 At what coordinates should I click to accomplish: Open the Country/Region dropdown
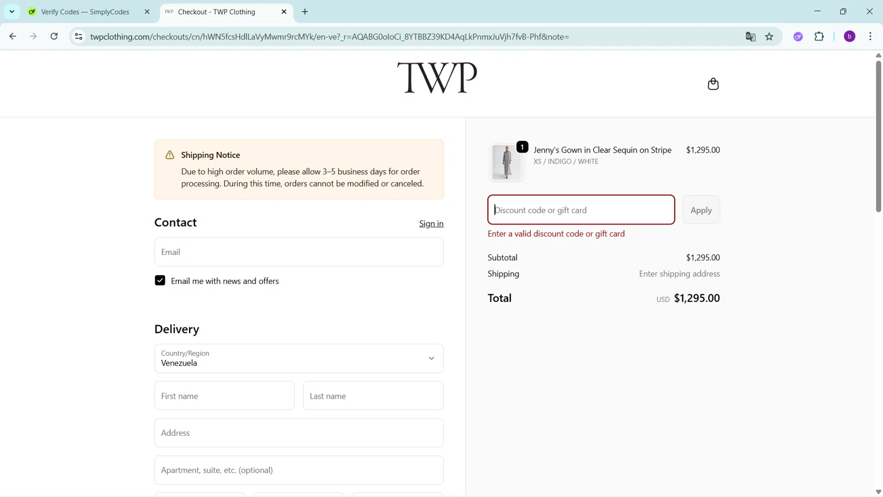[299, 359]
